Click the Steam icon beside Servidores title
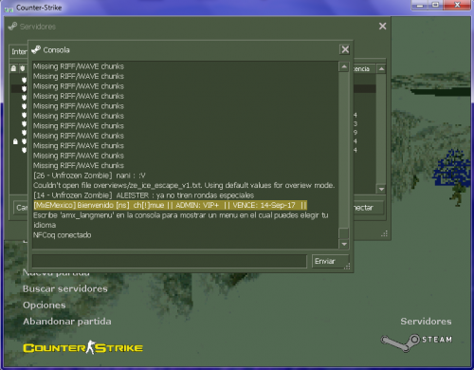Image resolution: width=474 pixels, height=370 pixels. tap(12, 27)
